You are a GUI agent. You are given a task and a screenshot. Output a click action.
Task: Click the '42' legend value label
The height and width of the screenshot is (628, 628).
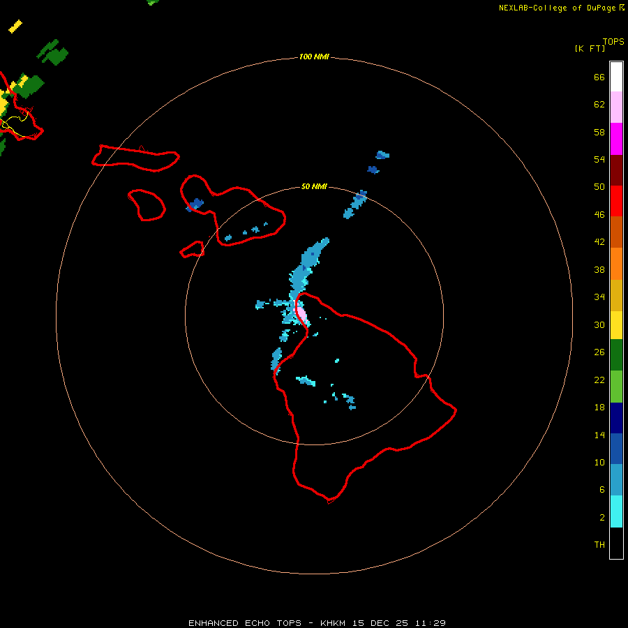pyautogui.click(x=599, y=241)
